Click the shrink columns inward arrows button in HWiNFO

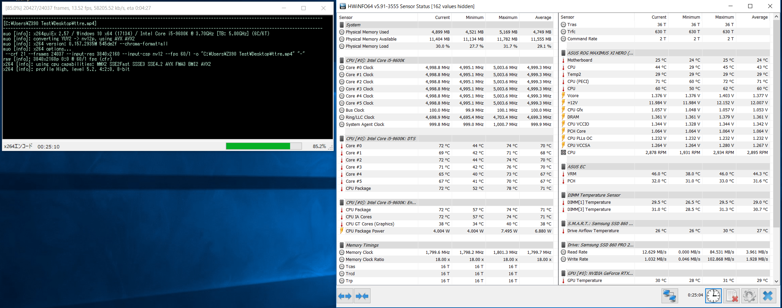point(362,296)
